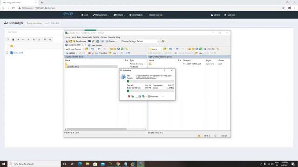
Task: Click the remote panel refresh icon
Action: coord(200,49)
